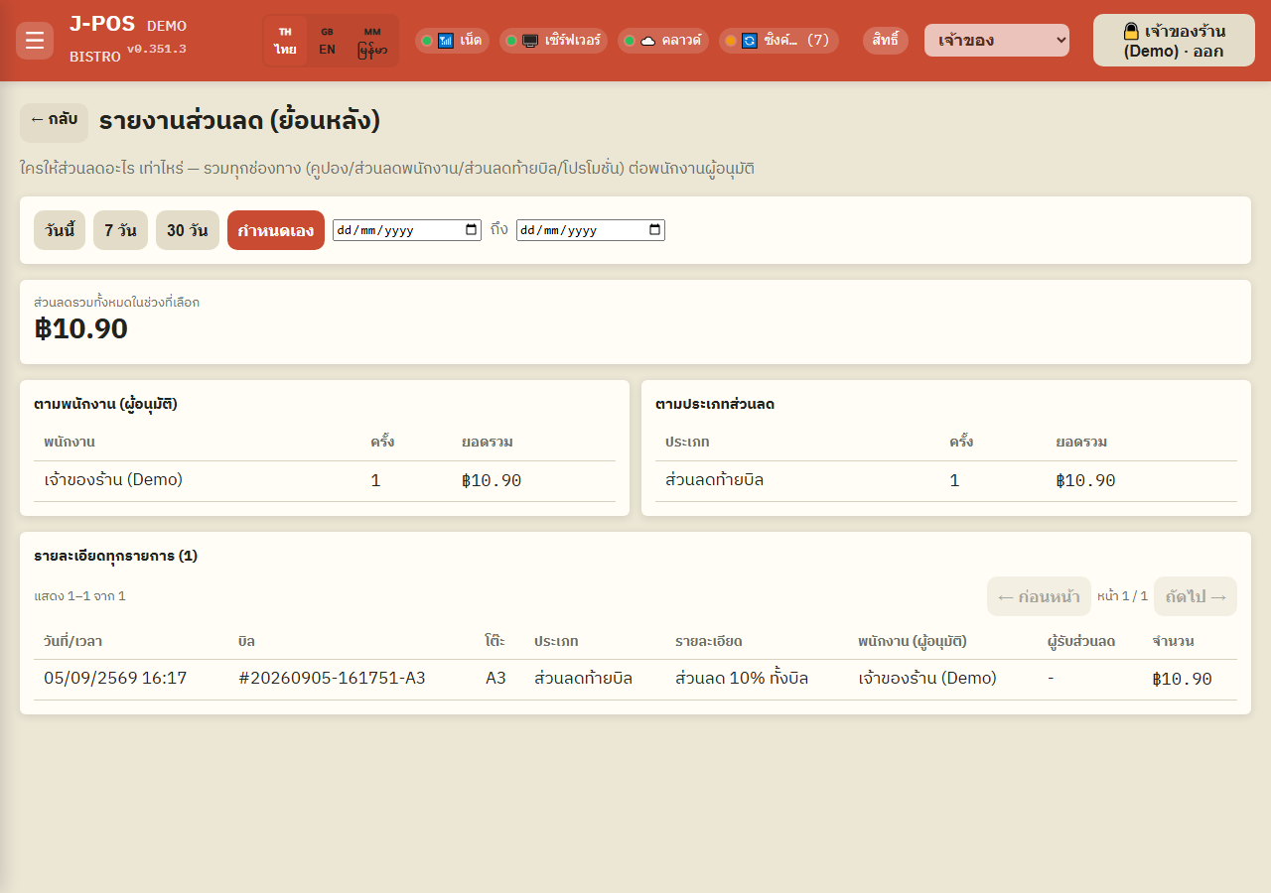Open the end date calendar picker icon
The width and height of the screenshot is (1271, 893).
point(655,229)
